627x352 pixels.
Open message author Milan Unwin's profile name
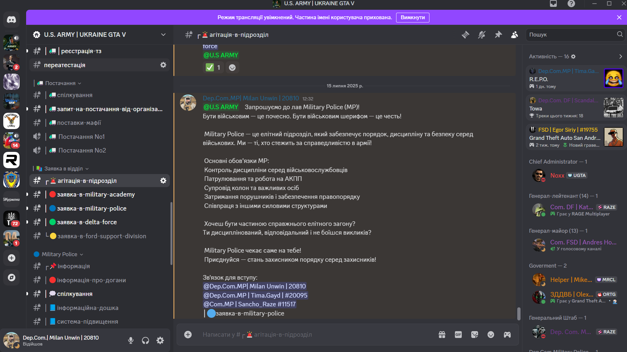251,98
